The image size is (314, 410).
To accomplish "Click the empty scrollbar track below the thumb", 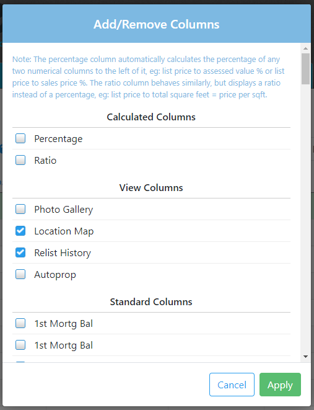I will coord(305,218).
